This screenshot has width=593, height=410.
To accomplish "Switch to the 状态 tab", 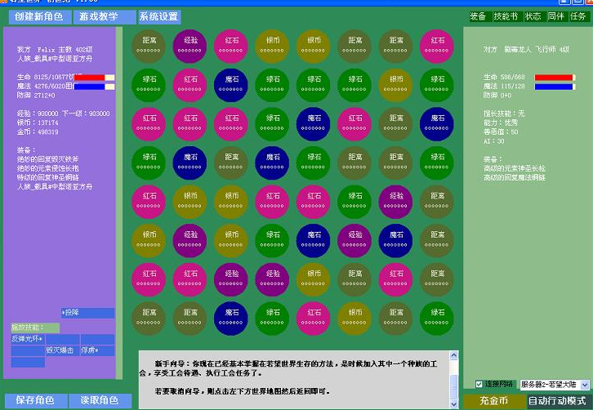I will click(x=533, y=16).
